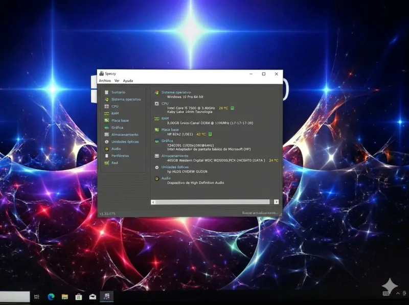Click the Intel Core i5 7500 text
409x305 pixels.
191,108
